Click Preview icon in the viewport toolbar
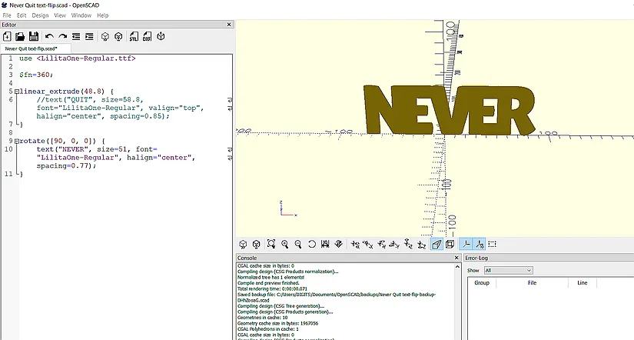The image size is (634, 340). [243, 244]
